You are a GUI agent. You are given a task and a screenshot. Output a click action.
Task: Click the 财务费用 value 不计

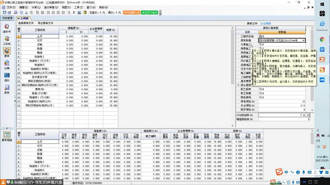[282, 97]
